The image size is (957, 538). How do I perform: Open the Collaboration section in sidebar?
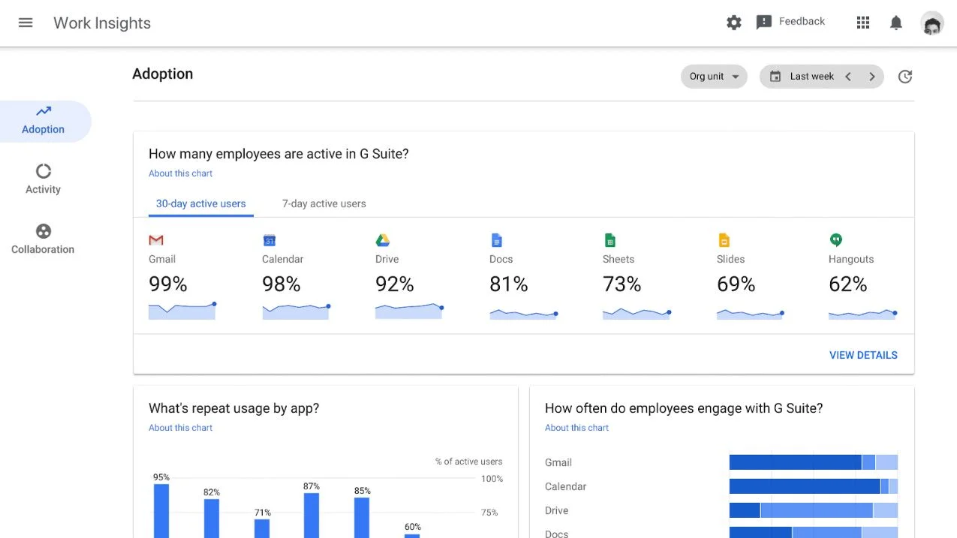point(44,239)
